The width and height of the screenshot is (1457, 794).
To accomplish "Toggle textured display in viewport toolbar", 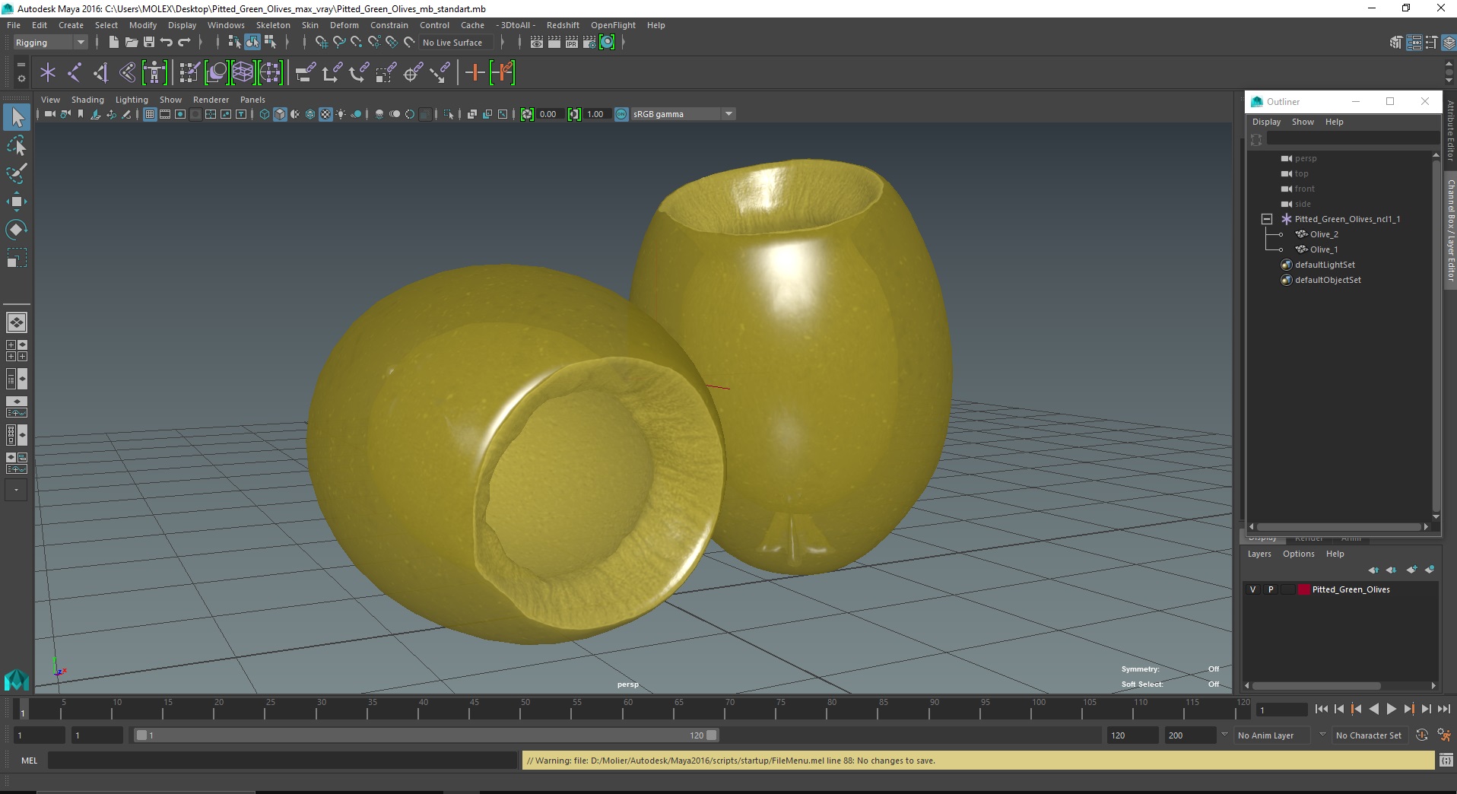I will (325, 114).
